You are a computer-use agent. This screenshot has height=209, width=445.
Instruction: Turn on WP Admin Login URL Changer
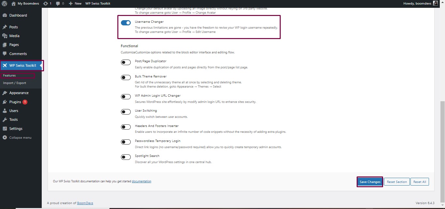pyautogui.click(x=126, y=97)
